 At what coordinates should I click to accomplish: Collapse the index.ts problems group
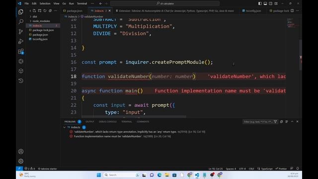coord(64,127)
